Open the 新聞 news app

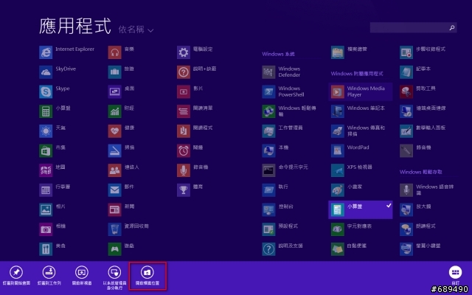click(x=121, y=209)
